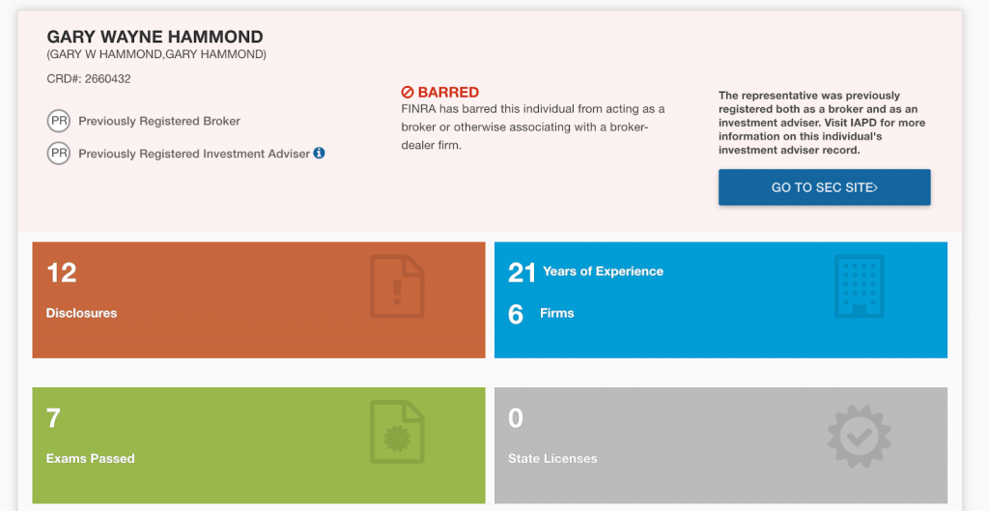Image resolution: width=989 pixels, height=511 pixels.
Task: Click the alternate names (GARY W HAMMOND,GARY HAMMOND)
Action: (156, 54)
